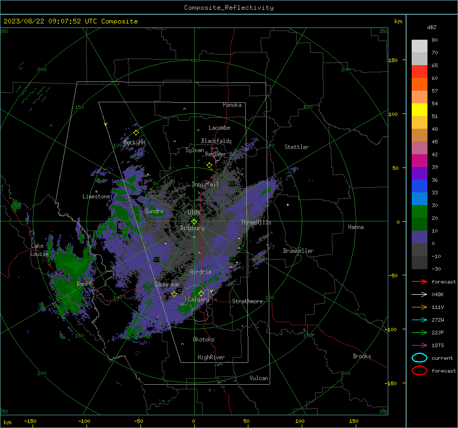
Task: Click the Lake Louise label
Action: [x=39, y=250]
